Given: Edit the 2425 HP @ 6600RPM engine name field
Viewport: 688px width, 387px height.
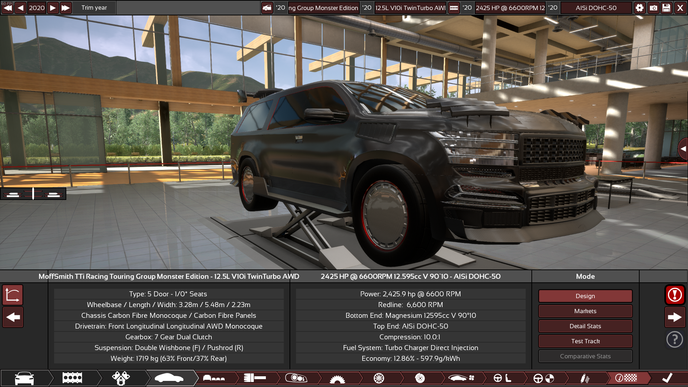Looking at the screenshot, I should pos(510,8).
